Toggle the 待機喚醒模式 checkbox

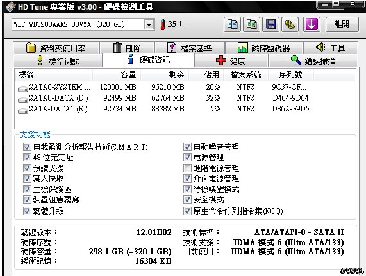(187, 190)
